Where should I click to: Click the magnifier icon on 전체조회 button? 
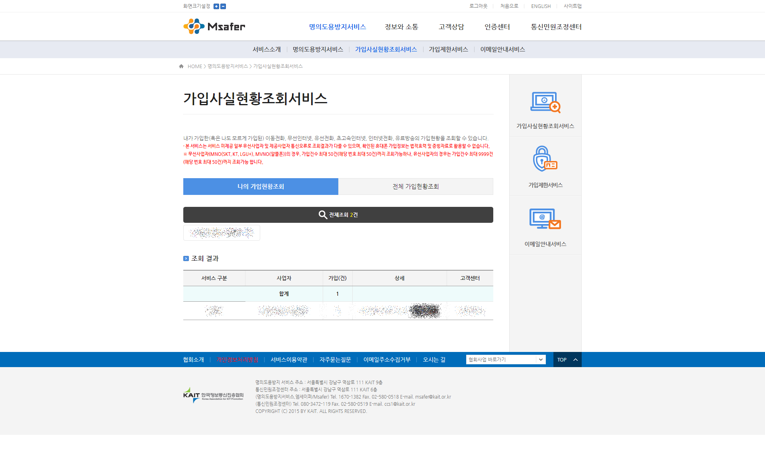(x=322, y=214)
